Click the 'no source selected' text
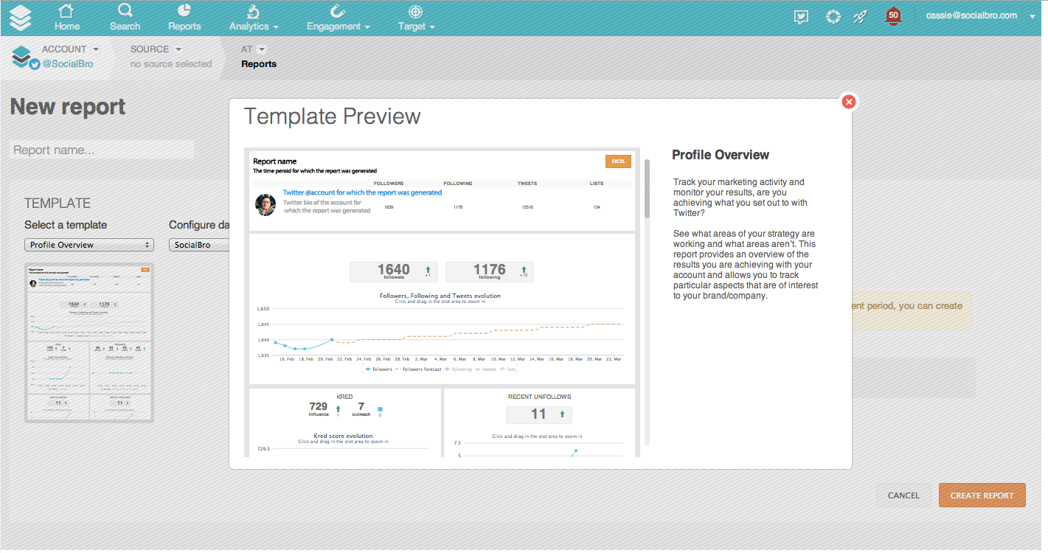Image resolution: width=1048 pixels, height=553 pixels. click(171, 64)
